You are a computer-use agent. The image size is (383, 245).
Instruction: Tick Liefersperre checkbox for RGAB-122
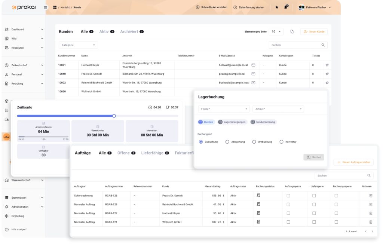point(314,213)
